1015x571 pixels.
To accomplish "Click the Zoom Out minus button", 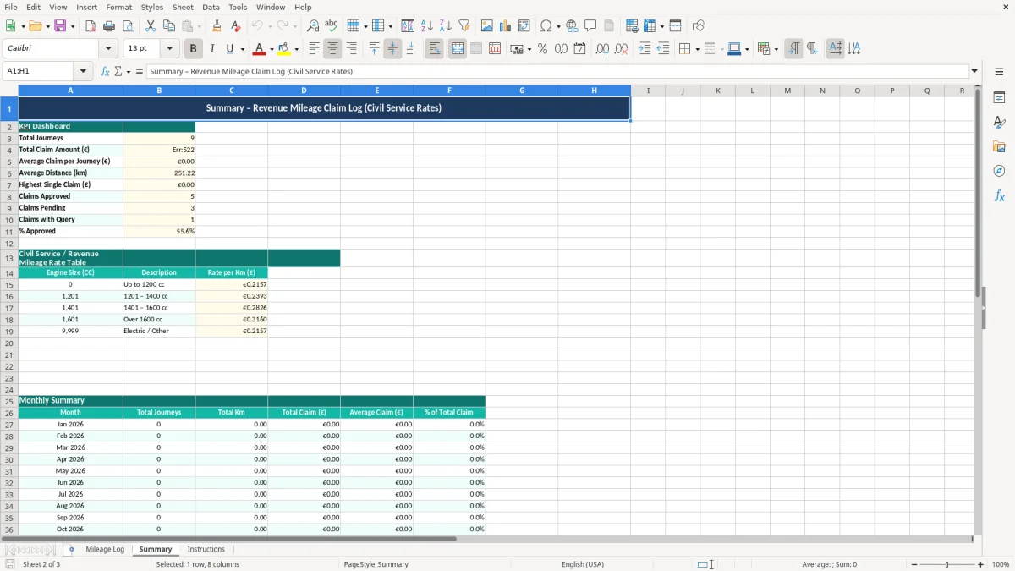I will pyautogui.click(x=914, y=564).
